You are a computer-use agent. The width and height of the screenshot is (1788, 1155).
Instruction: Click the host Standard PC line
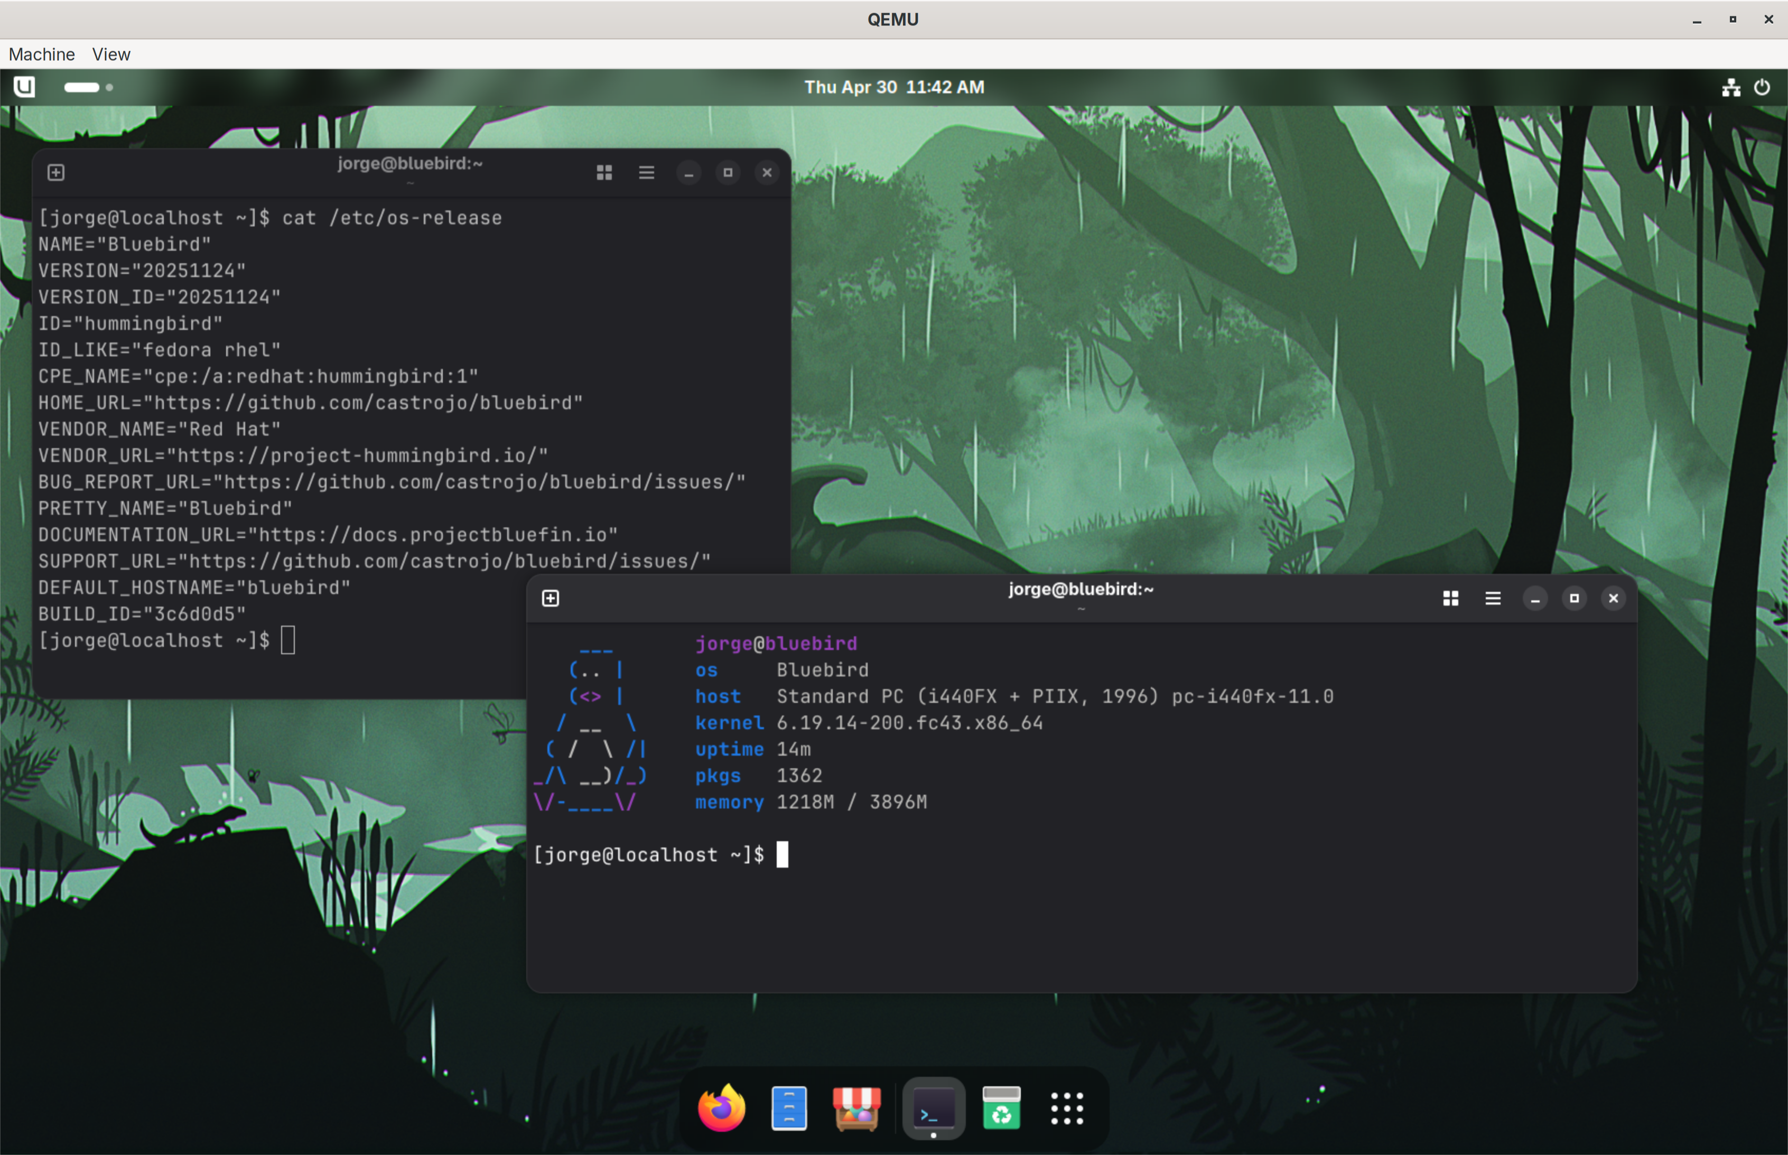tap(1014, 696)
